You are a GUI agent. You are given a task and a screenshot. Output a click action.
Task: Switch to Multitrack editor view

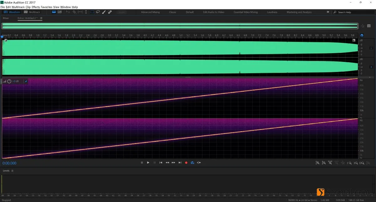31,12
